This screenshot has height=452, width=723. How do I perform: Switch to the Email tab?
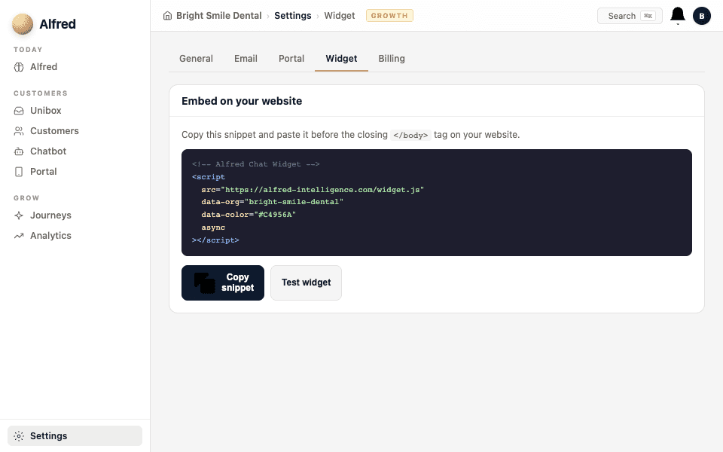point(246,59)
